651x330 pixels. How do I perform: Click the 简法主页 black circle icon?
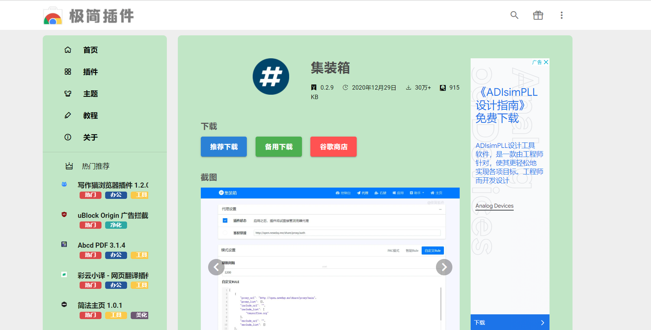coord(64,305)
